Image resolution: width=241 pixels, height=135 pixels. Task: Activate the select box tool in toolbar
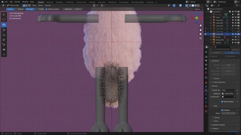tap(4, 15)
